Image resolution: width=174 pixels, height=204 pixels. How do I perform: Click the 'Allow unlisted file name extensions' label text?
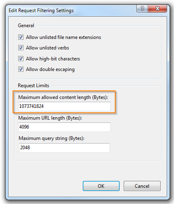click(x=63, y=37)
